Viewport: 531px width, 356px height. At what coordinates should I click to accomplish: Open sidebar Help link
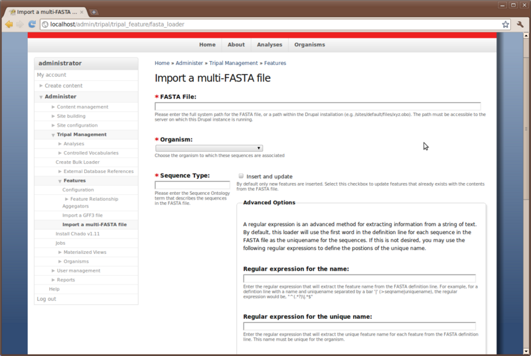pos(54,289)
